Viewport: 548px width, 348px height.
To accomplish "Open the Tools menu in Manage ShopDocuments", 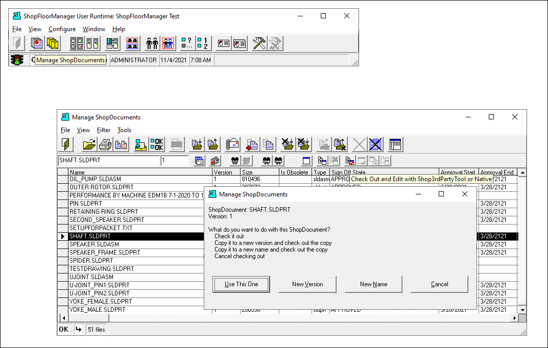I will click(x=124, y=130).
